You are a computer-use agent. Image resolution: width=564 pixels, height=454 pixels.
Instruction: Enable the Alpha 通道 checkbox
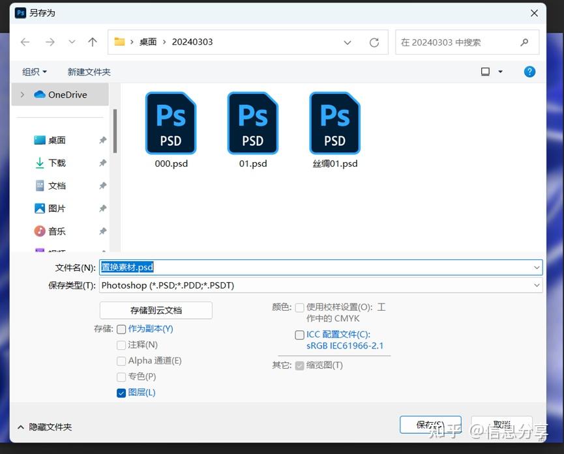(x=121, y=361)
